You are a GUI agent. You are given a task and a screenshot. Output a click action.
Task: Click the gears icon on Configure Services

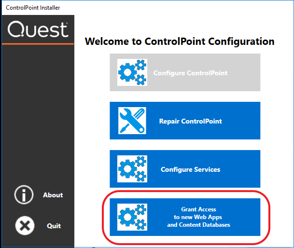pyautogui.click(x=132, y=169)
